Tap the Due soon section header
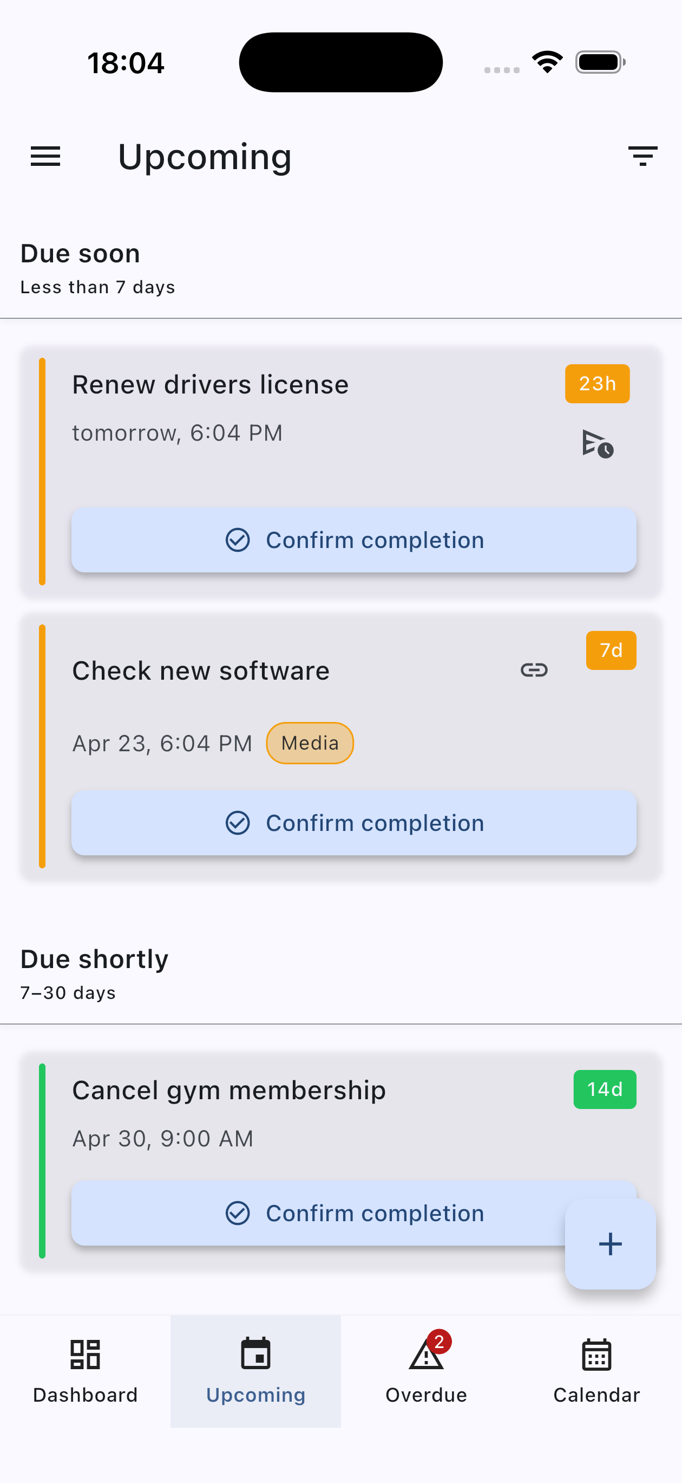Viewport: 682px width, 1483px height. coord(81,254)
